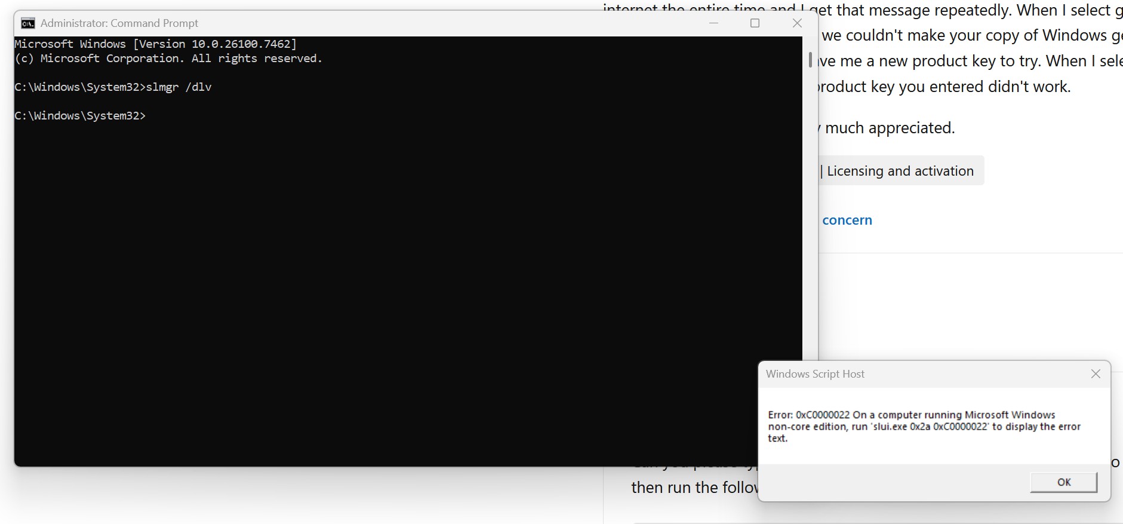Click the Command Prompt vertical scrollbar thumb
Viewport: 1123px width, 524px height.
[x=810, y=60]
